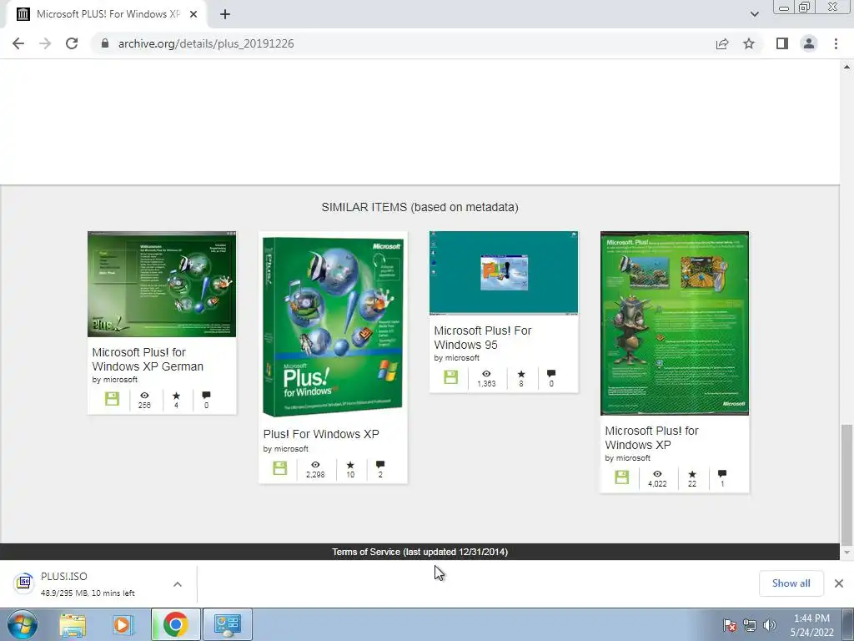Bookmark this page with the star
The image size is (854, 641).
[x=749, y=43]
